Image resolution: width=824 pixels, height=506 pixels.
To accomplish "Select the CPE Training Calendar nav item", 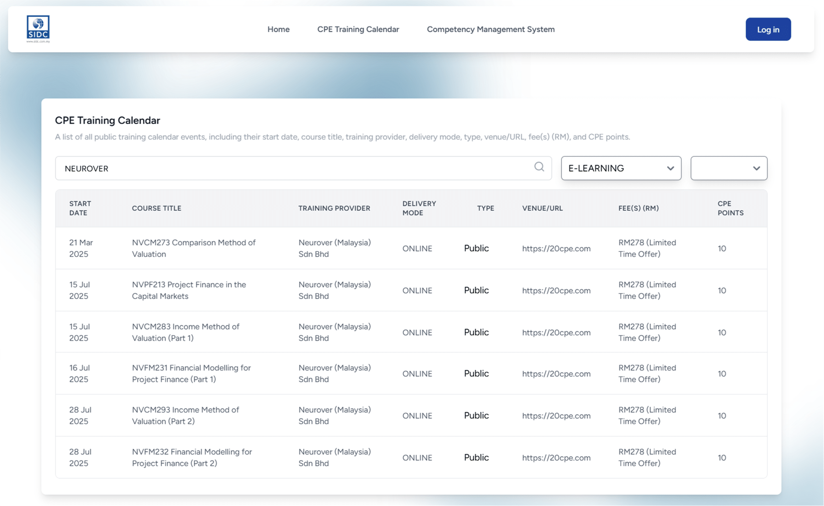I will point(358,29).
